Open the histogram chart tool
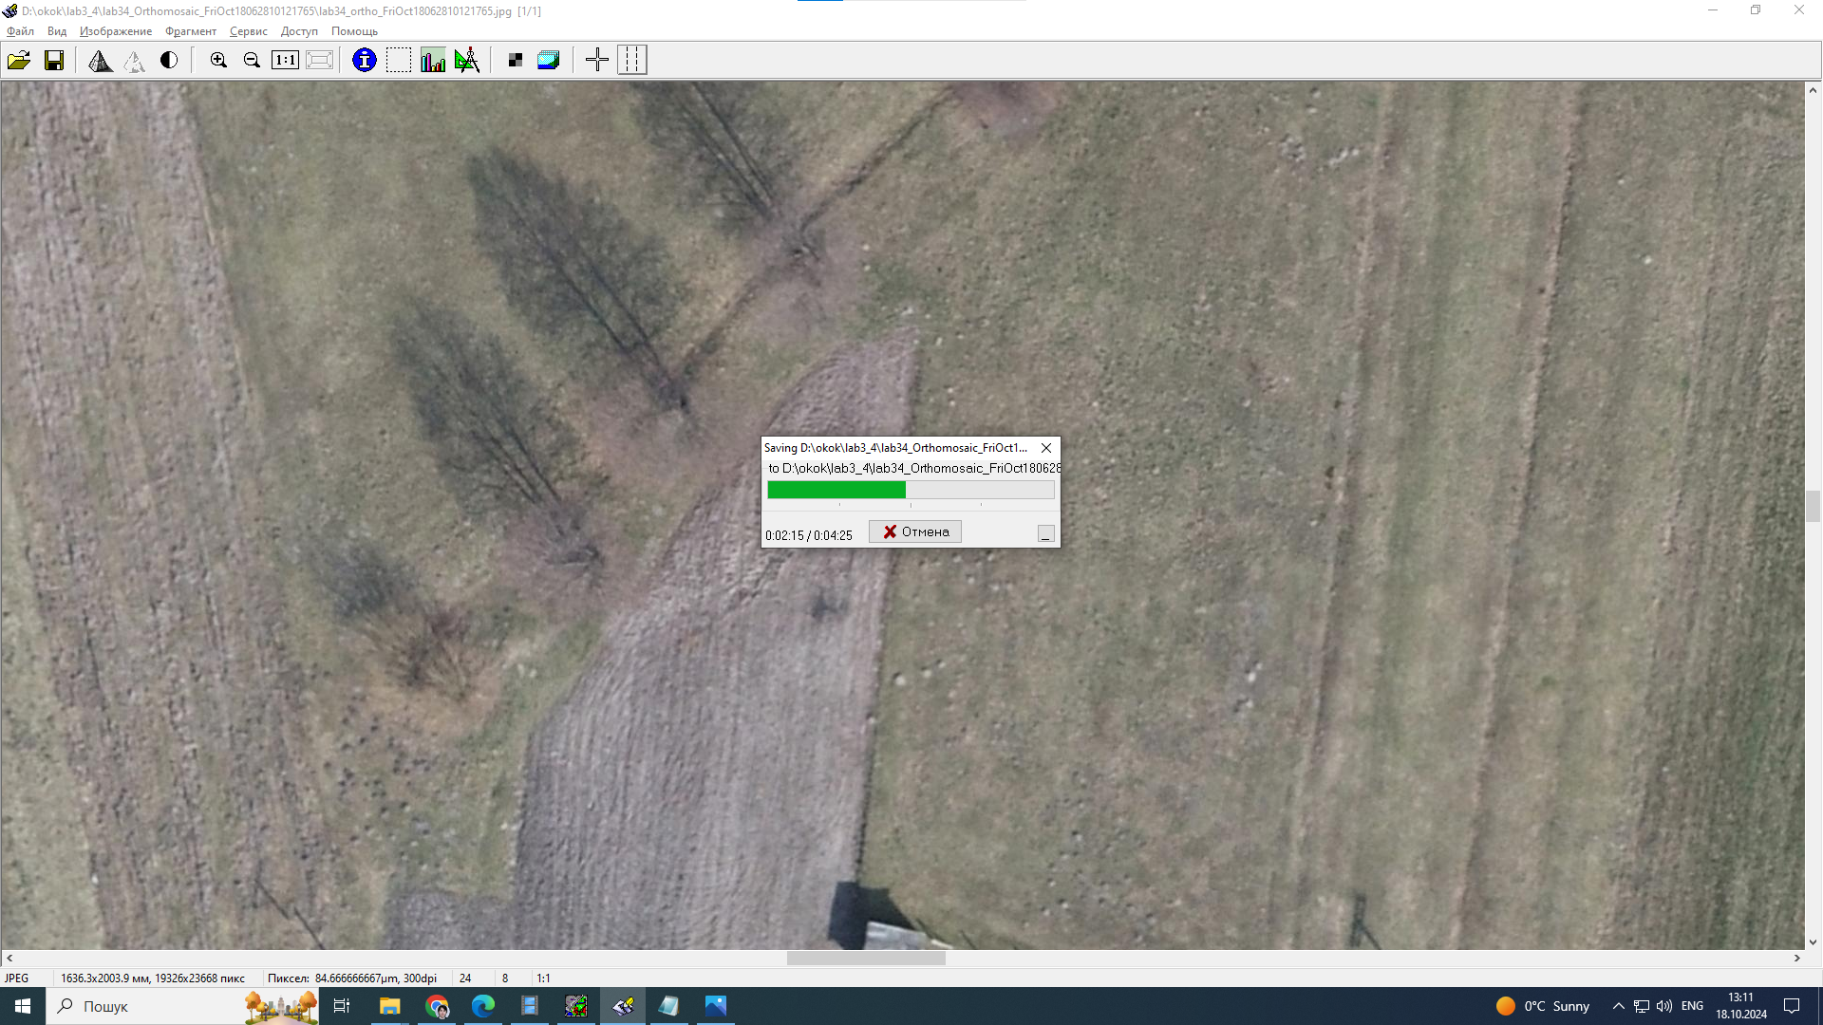Viewport: 1823px width, 1025px height. [433, 61]
